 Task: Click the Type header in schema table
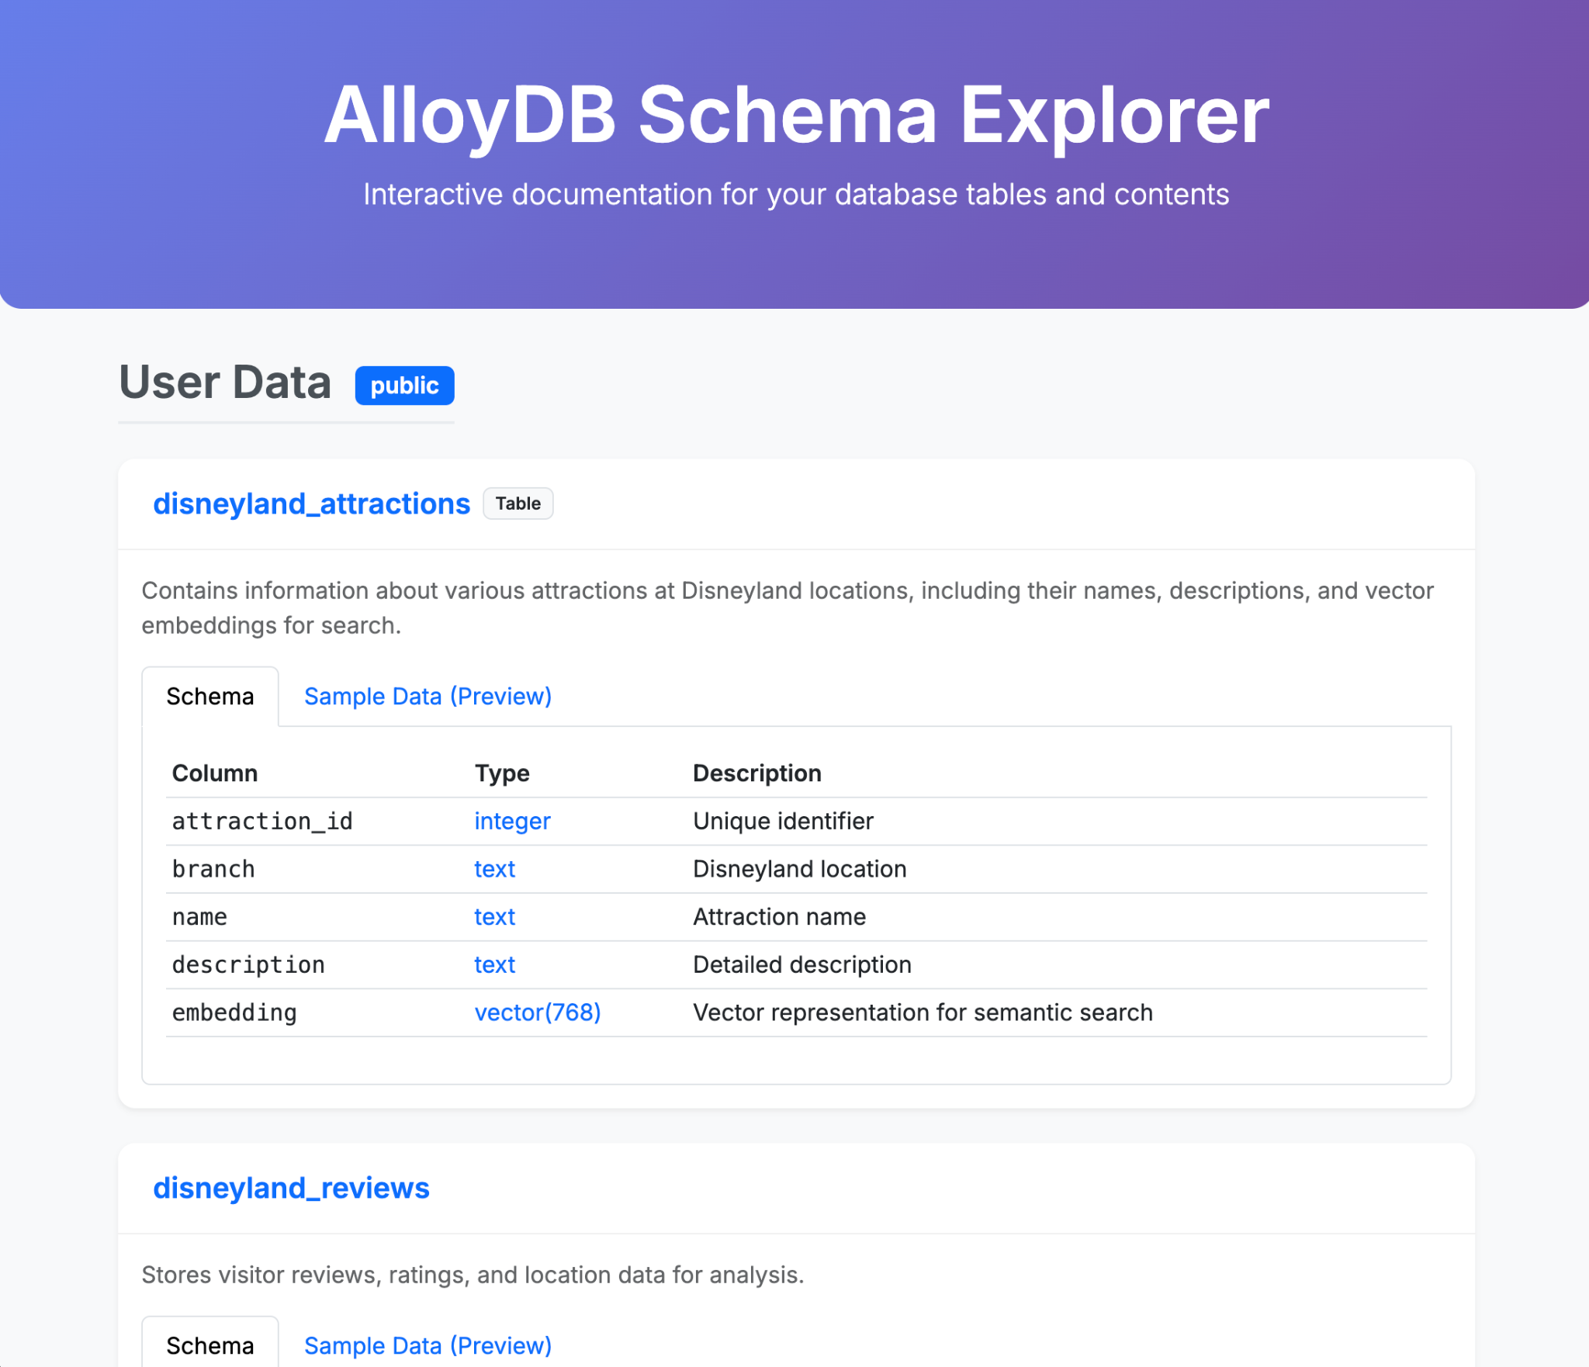tap(502, 773)
